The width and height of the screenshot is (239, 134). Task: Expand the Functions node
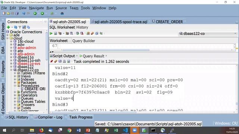click(15, 92)
